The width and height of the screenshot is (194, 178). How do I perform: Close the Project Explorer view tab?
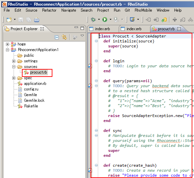[x=42, y=29]
